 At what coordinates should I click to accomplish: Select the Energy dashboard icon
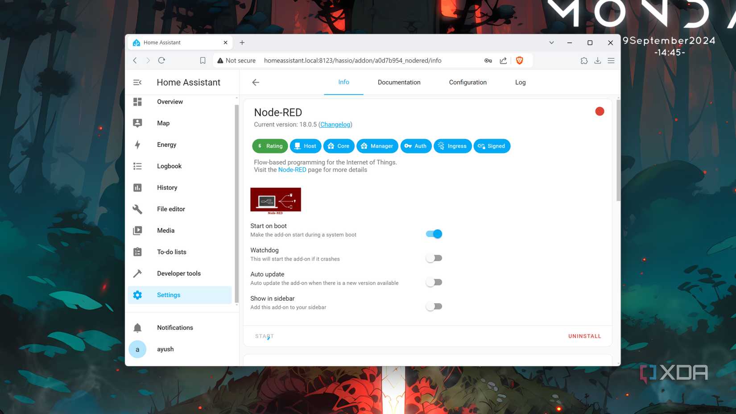tap(137, 145)
